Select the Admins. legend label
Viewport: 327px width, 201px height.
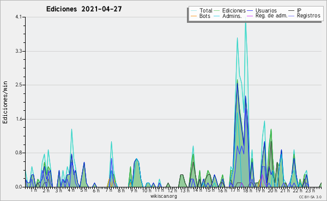[x=232, y=16]
